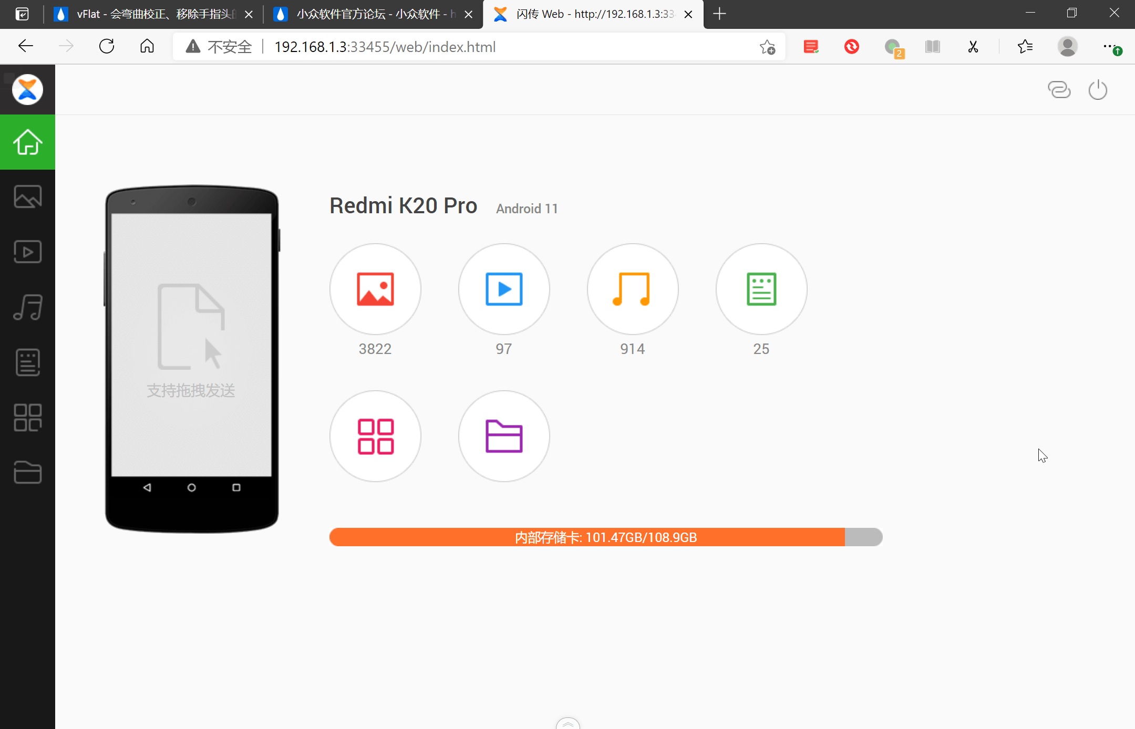Open the Photos sidebar icon

click(x=27, y=197)
